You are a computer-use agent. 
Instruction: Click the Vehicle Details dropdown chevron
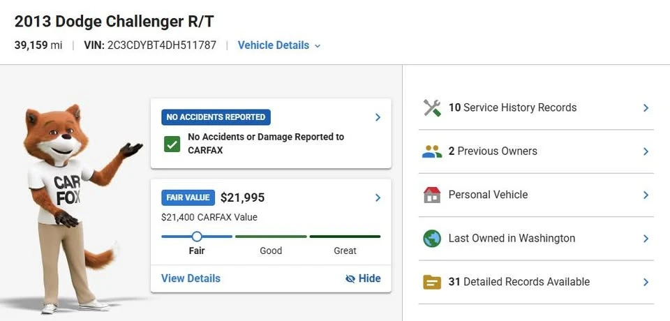[317, 46]
